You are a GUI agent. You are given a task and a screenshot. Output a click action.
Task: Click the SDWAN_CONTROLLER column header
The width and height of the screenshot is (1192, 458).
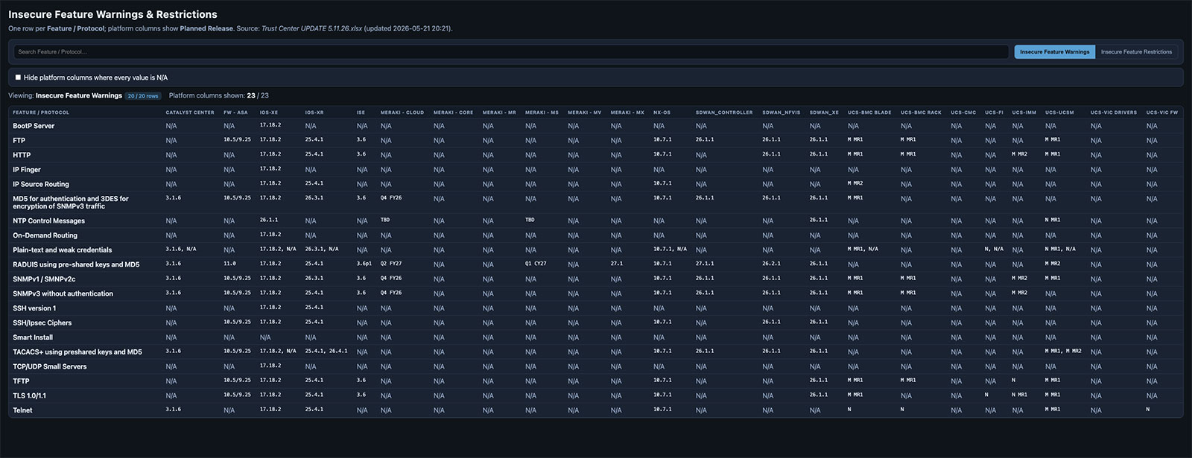click(724, 112)
